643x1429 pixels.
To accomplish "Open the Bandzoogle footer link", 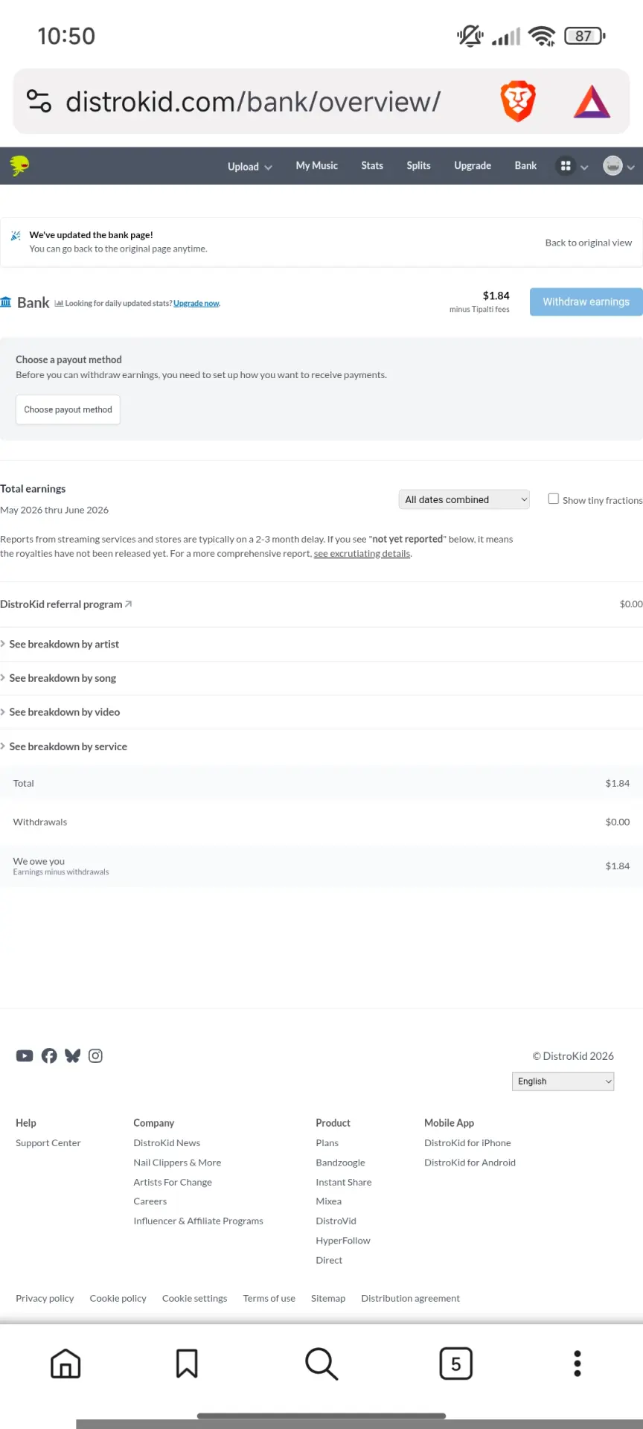I will [340, 1163].
